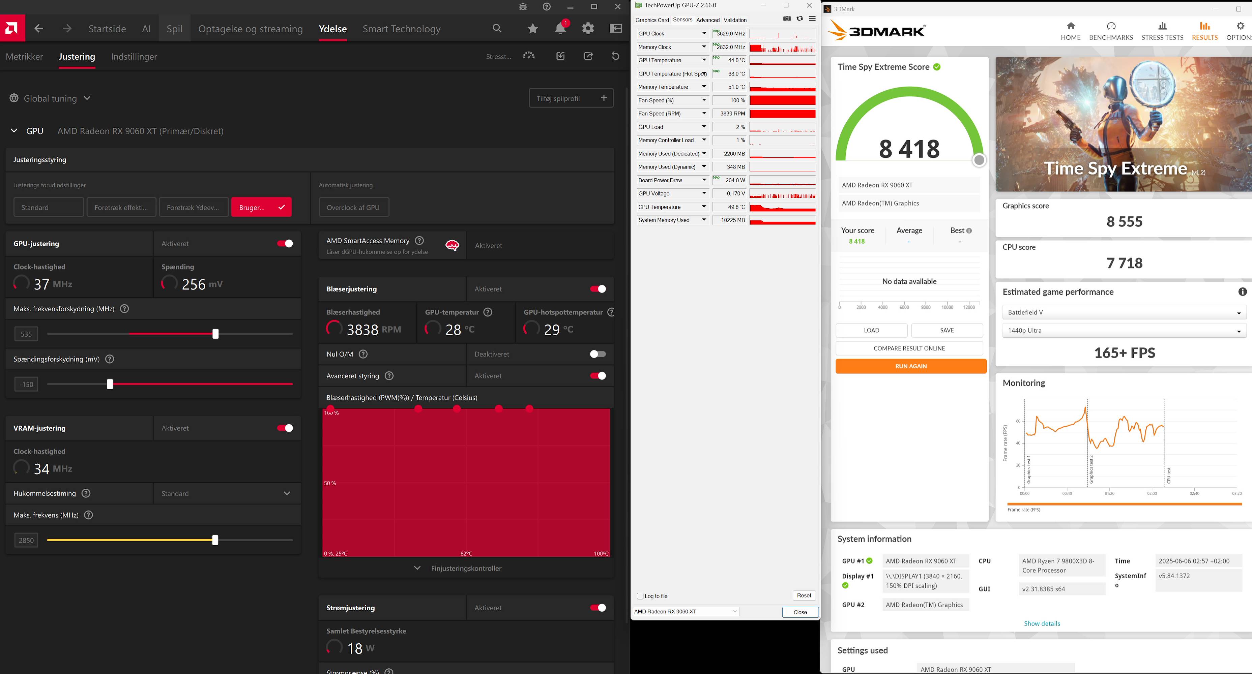This screenshot has width=1252, height=674.
Task: Switch to the Spil tab
Action: [174, 29]
